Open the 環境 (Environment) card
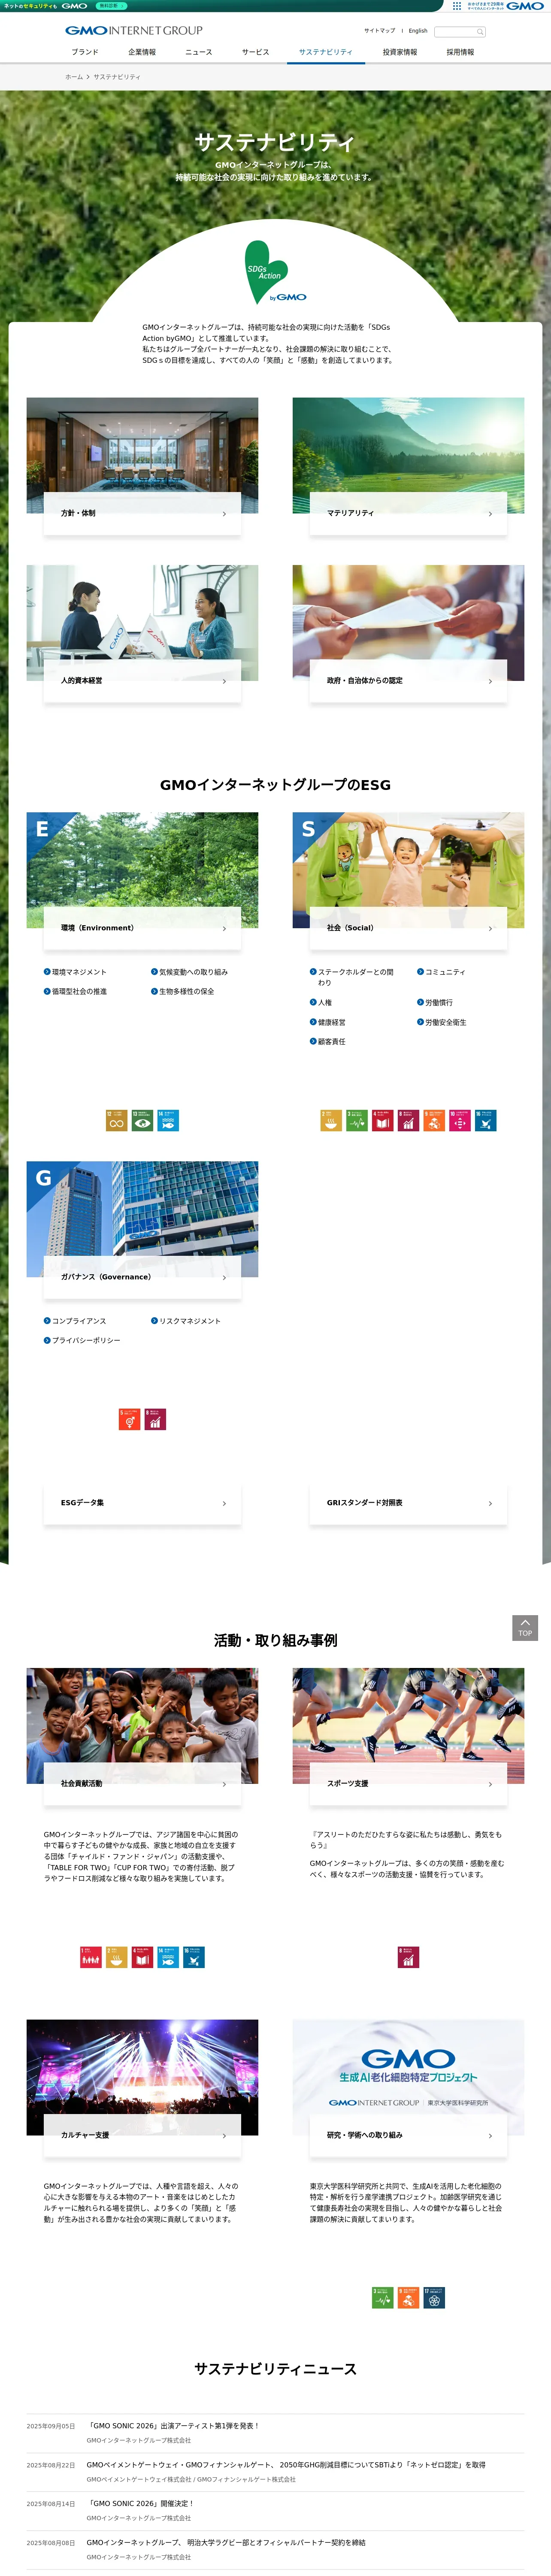This screenshot has width=551, height=2576. (x=142, y=928)
